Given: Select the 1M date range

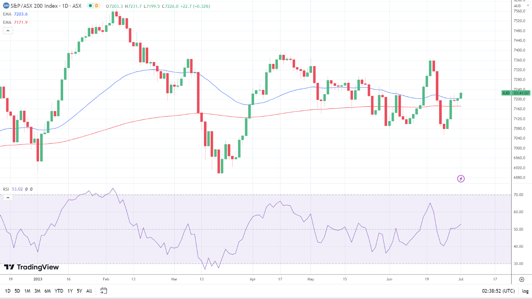Looking at the screenshot, I should (x=27, y=291).
